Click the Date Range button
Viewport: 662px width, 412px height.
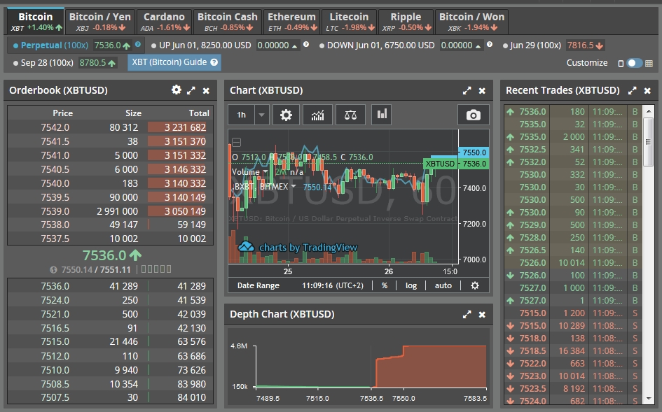coord(258,285)
